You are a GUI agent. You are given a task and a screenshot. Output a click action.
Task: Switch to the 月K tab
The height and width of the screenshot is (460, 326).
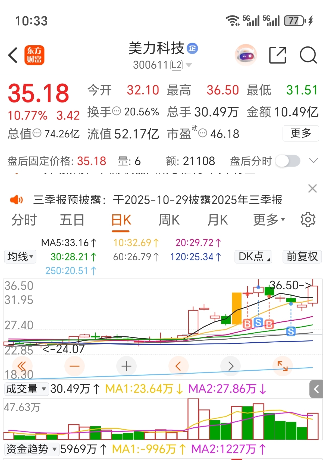pos(218,220)
